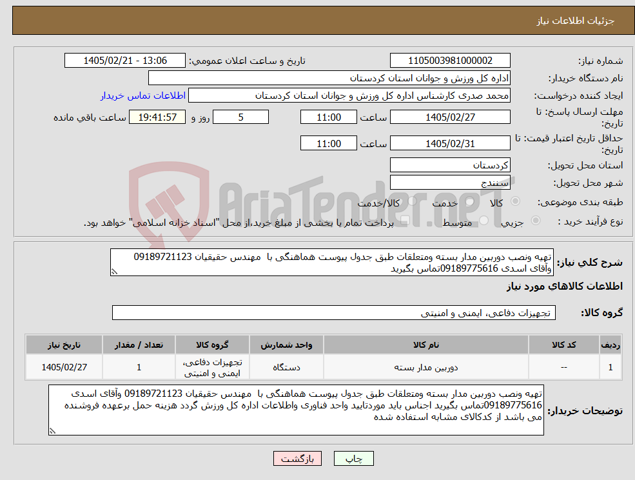Screen dimensions: 635x480
Task: Click the 1405/02/27 need date table cell
Action: click(x=64, y=367)
